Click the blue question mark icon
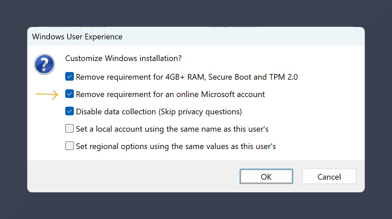Viewport: 392px width, 219px height. click(x=44, y=64)
